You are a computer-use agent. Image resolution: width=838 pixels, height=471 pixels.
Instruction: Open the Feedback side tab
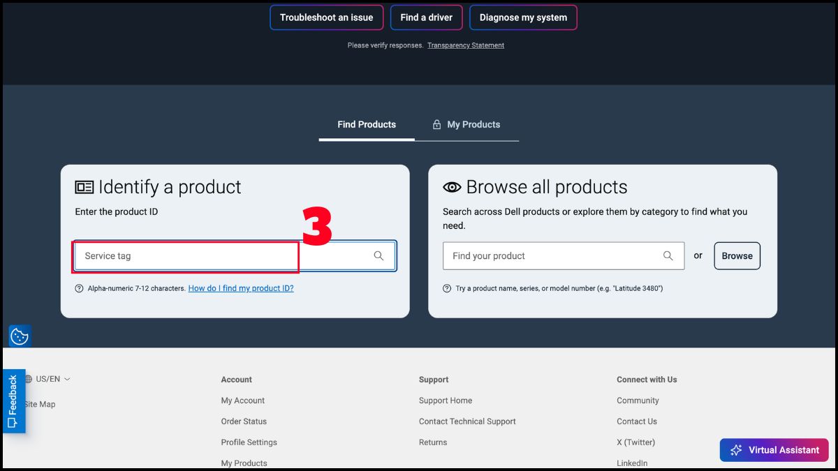click(13, 401)
